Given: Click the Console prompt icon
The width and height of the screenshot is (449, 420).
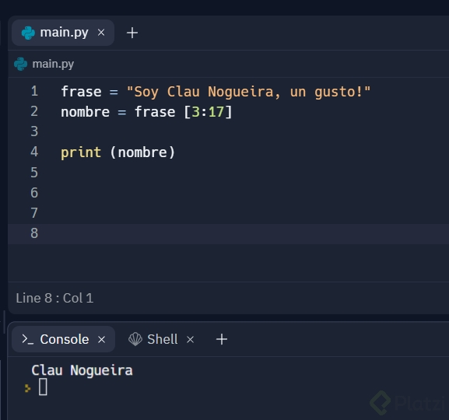Looking at the screenshot, I should (28, 339).
